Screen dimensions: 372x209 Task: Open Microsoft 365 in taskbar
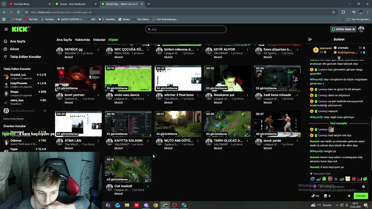[x=108, y=205]
